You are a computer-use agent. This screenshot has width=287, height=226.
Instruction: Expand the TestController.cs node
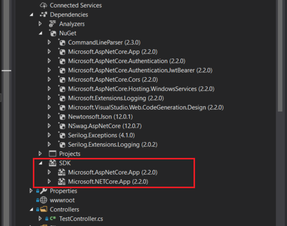[x=40, y=218]
